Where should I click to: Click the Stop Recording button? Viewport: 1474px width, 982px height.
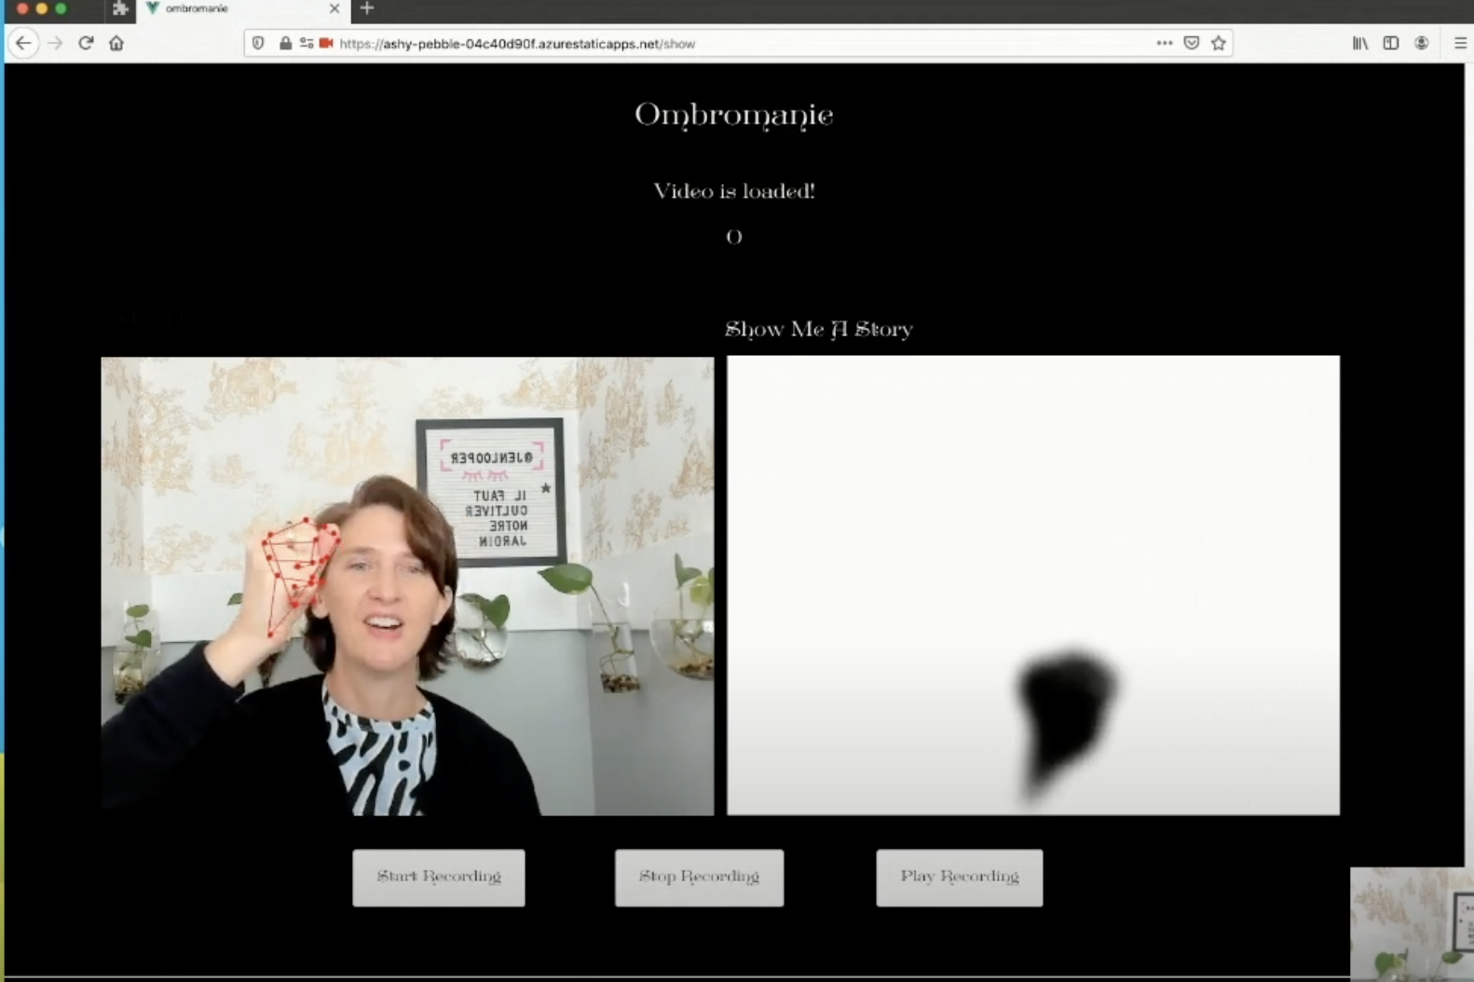click(699, 878)
